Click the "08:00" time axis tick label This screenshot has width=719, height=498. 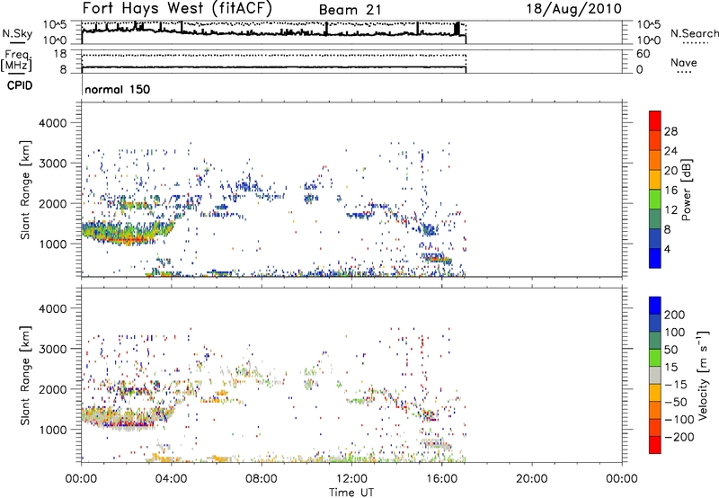point(262,479)
